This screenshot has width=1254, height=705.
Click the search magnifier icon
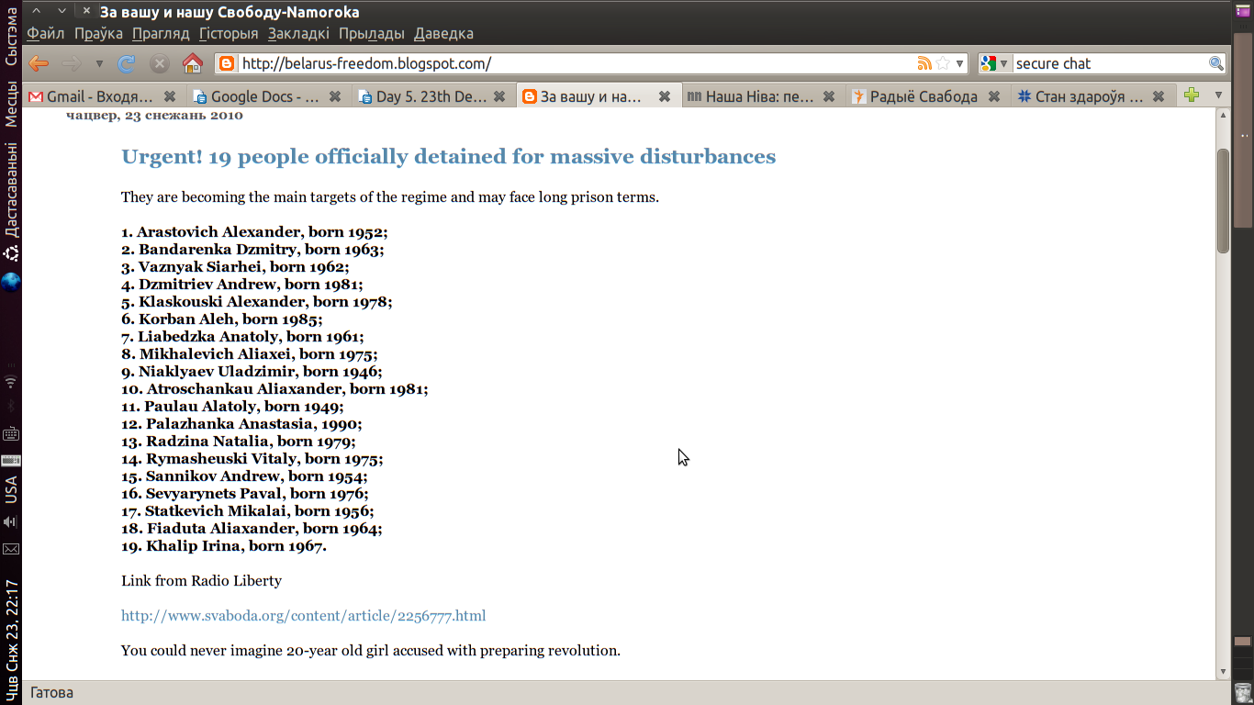pyautogui.click(x=1216, y=63)
